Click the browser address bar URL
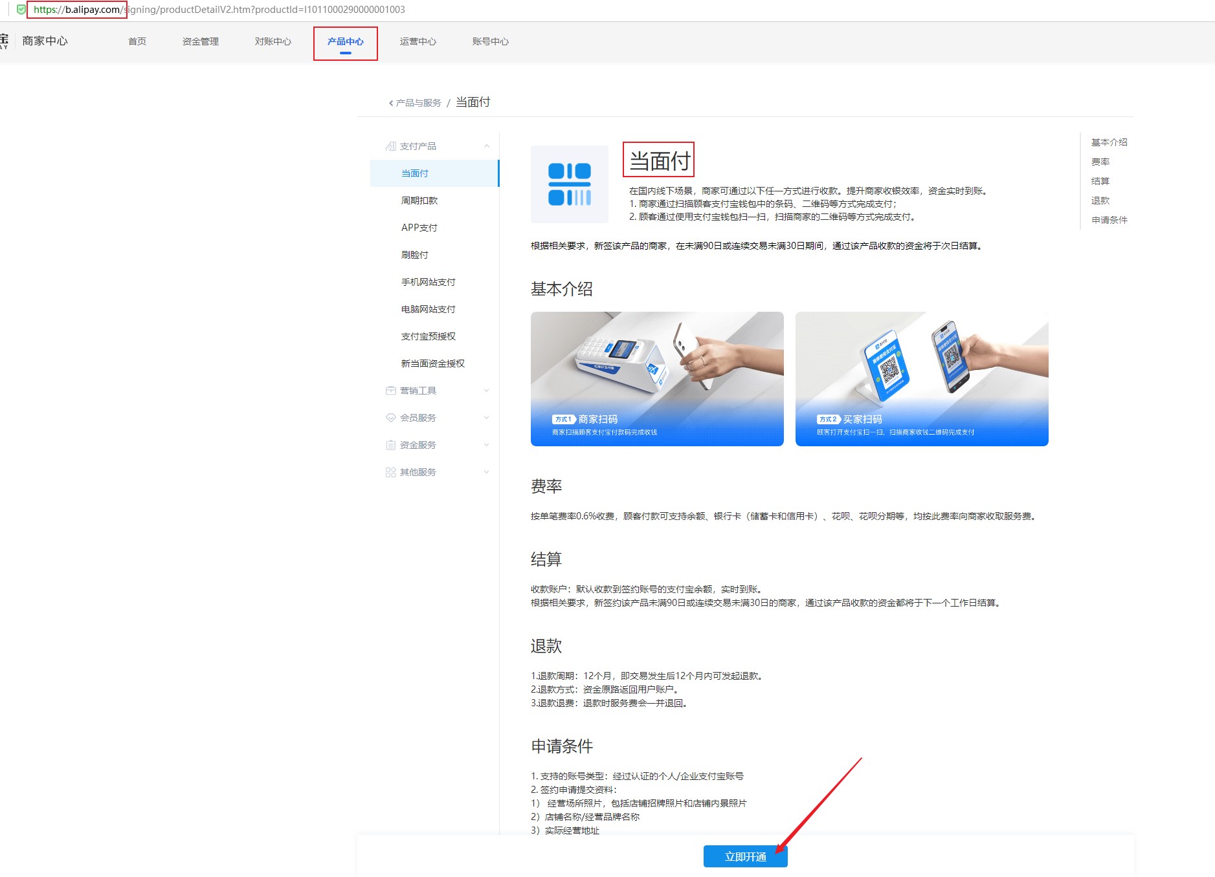1215x877 pixels. tap(219, 10)
